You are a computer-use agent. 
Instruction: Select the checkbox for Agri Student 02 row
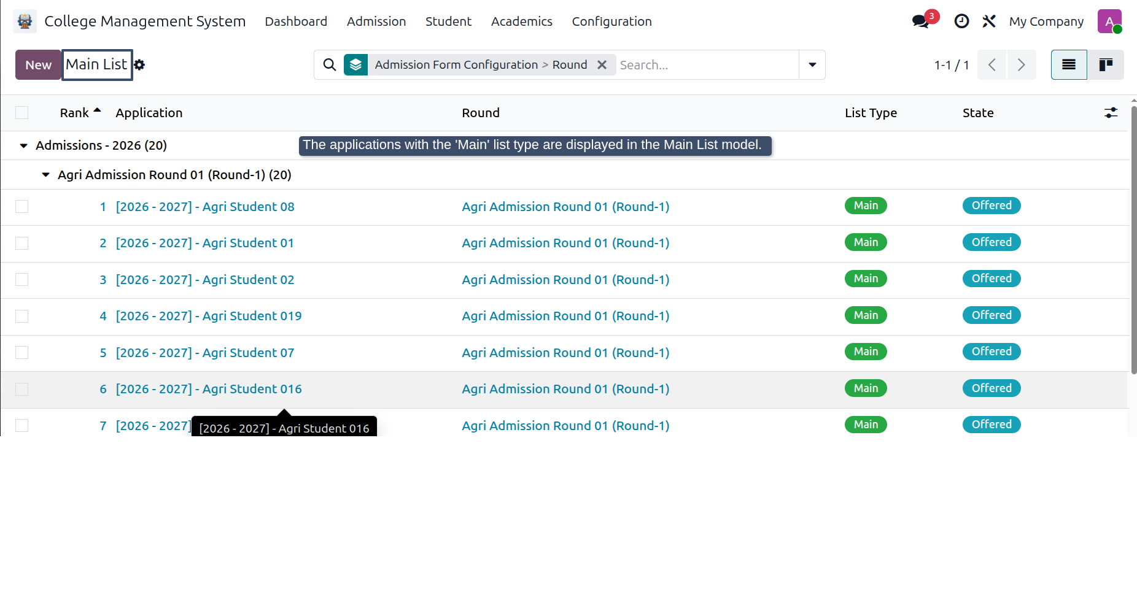[x=22, y=280]
